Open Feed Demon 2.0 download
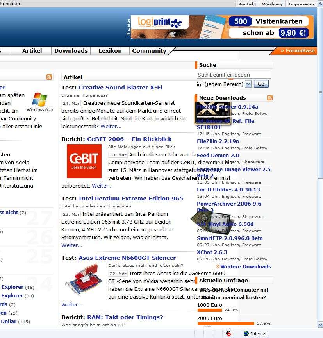The width and height of the screenshot is (323, 338). click(x=218, y=155)
